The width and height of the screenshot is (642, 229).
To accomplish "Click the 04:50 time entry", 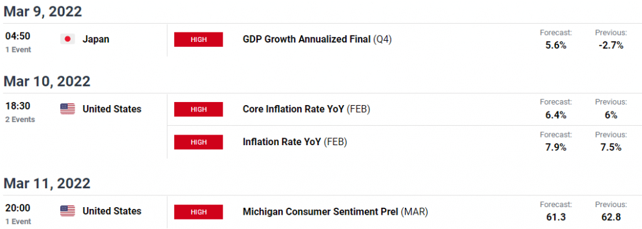I will point(18,36).
